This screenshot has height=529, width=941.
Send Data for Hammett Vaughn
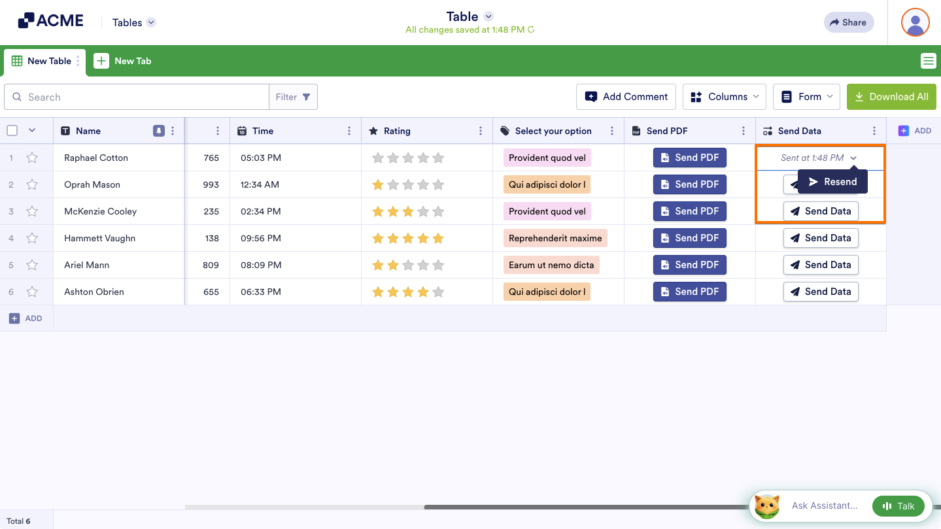[x=821, y=238]
